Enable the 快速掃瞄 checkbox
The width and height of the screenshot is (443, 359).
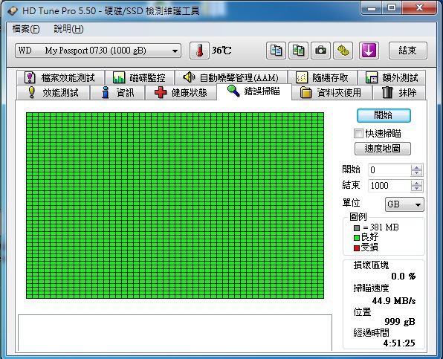(x=358, y=133)
